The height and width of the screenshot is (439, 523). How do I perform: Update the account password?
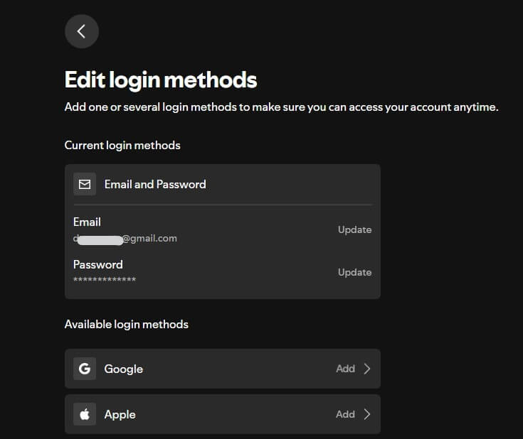354,272
